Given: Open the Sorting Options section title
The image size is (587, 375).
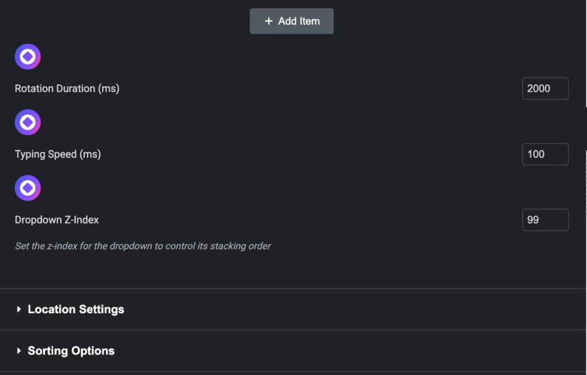Looking at the screenshot, I should 71,351.
